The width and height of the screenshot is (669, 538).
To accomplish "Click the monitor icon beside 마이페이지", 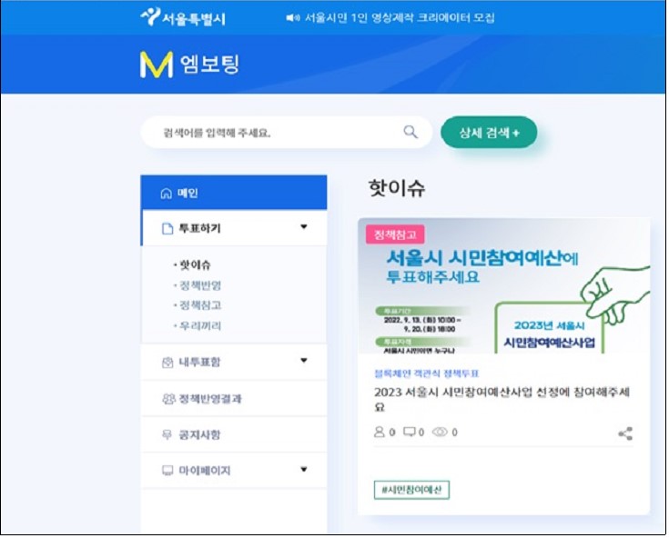I will pos(167,470).
